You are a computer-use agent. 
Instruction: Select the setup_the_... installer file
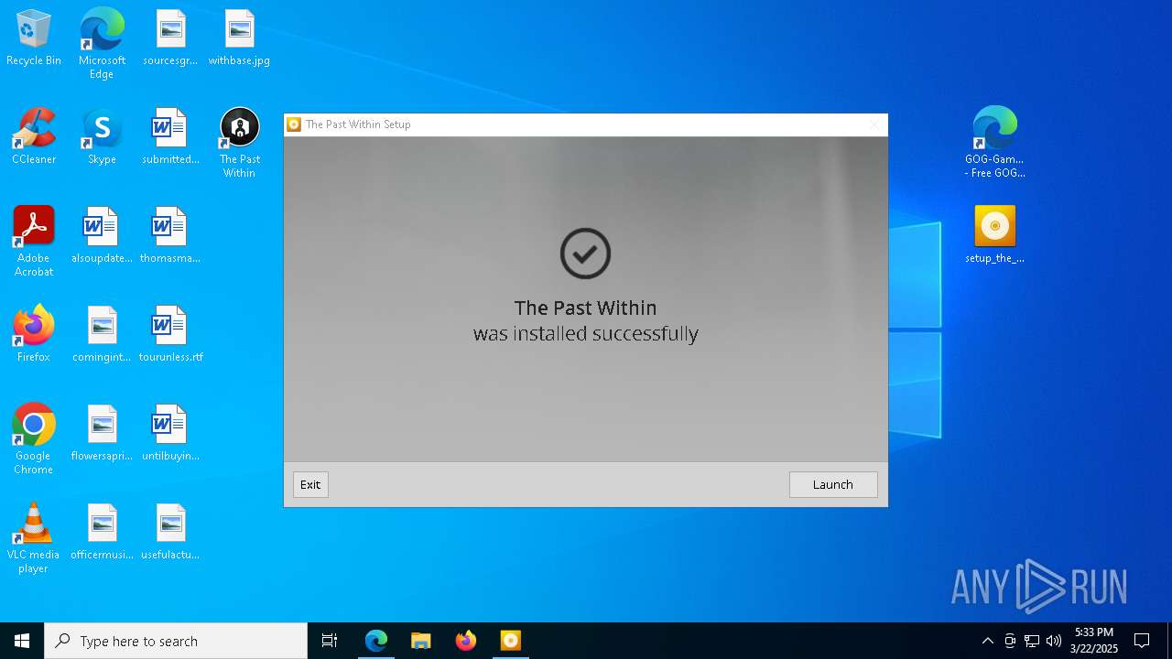pos(994,235)
